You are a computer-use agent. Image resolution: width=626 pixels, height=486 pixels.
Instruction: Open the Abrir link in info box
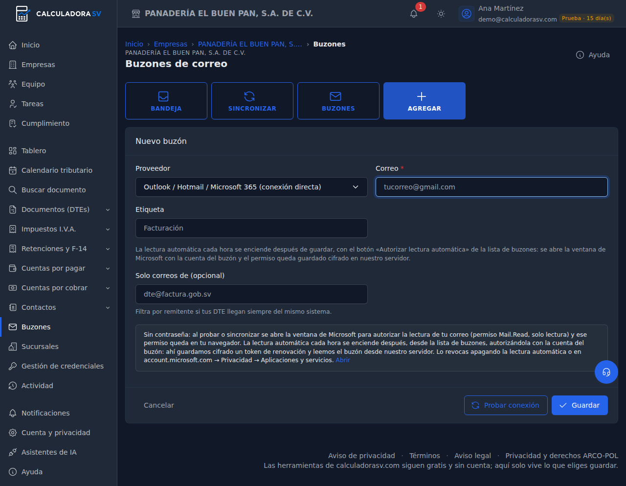coord(343,360)
